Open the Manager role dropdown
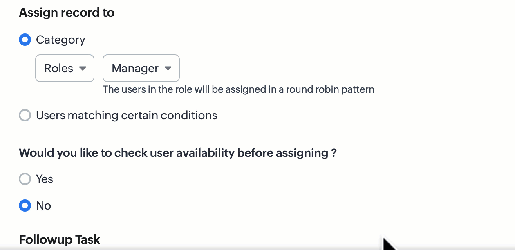Image resolution: width=515 pixels, height=250 pixels. pyautogui.click(x=141, y=68)
